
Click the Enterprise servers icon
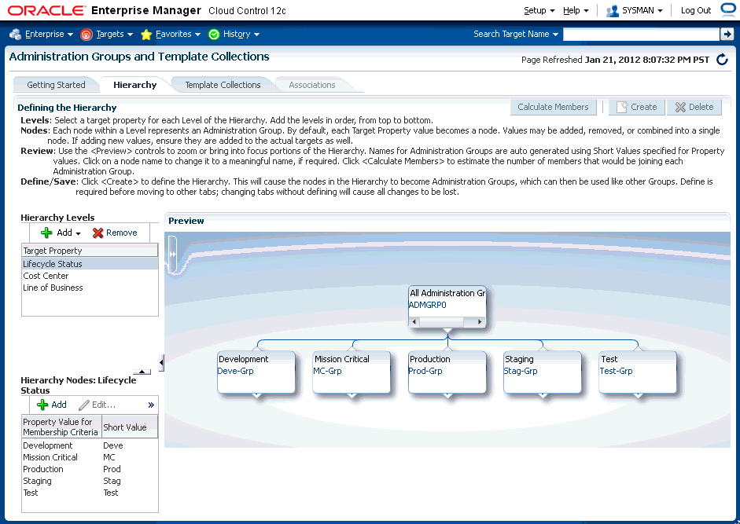pyautogui.click(x=16, y=34)
